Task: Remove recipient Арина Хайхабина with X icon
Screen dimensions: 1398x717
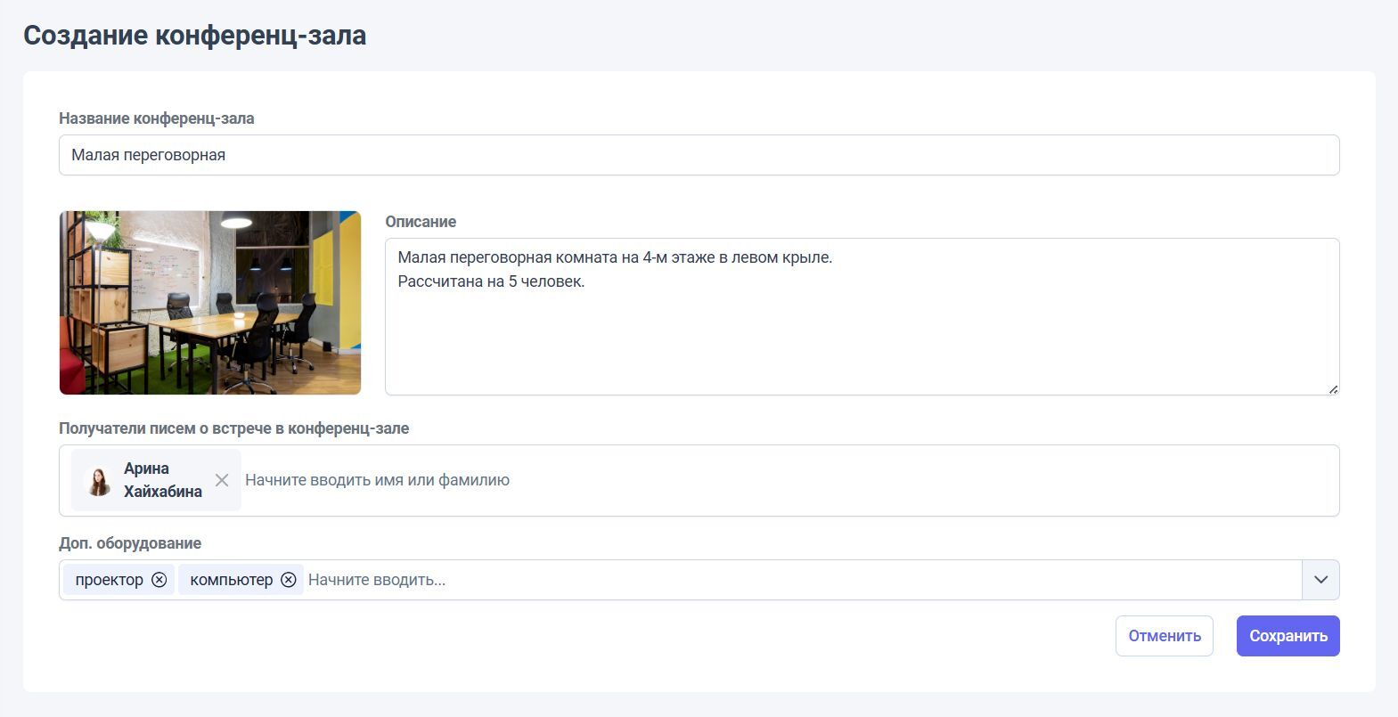Action: click(x=222, y=480)
